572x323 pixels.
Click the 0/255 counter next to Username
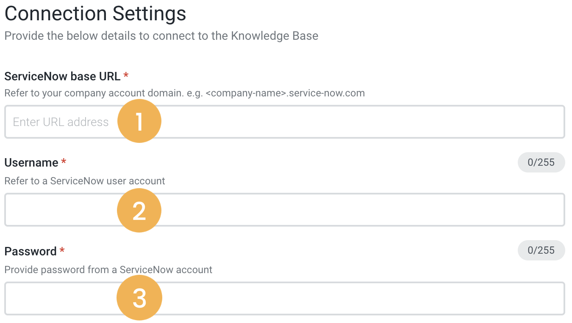(541, 162)
